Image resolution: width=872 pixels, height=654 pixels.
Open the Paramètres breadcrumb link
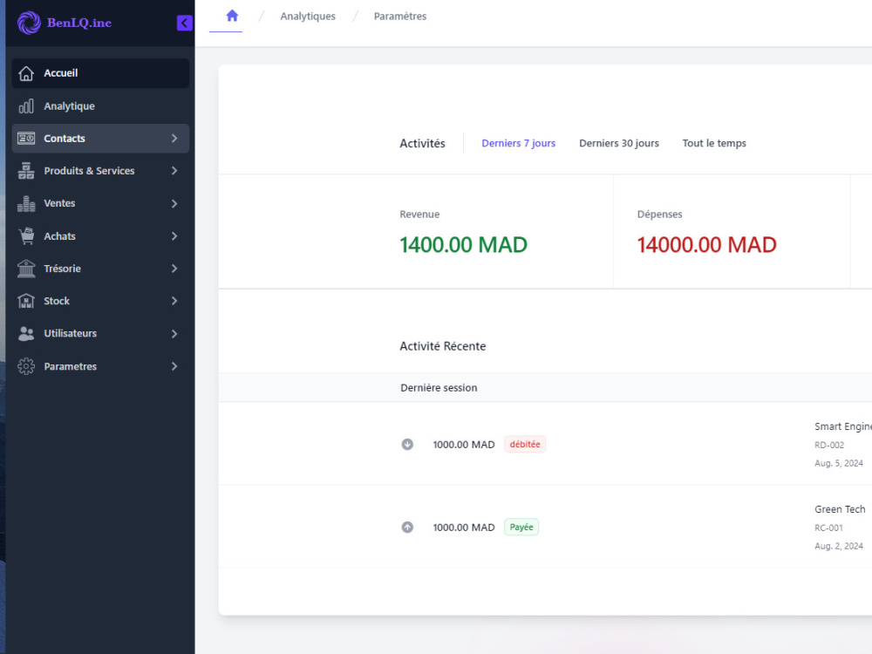[400, 17]
